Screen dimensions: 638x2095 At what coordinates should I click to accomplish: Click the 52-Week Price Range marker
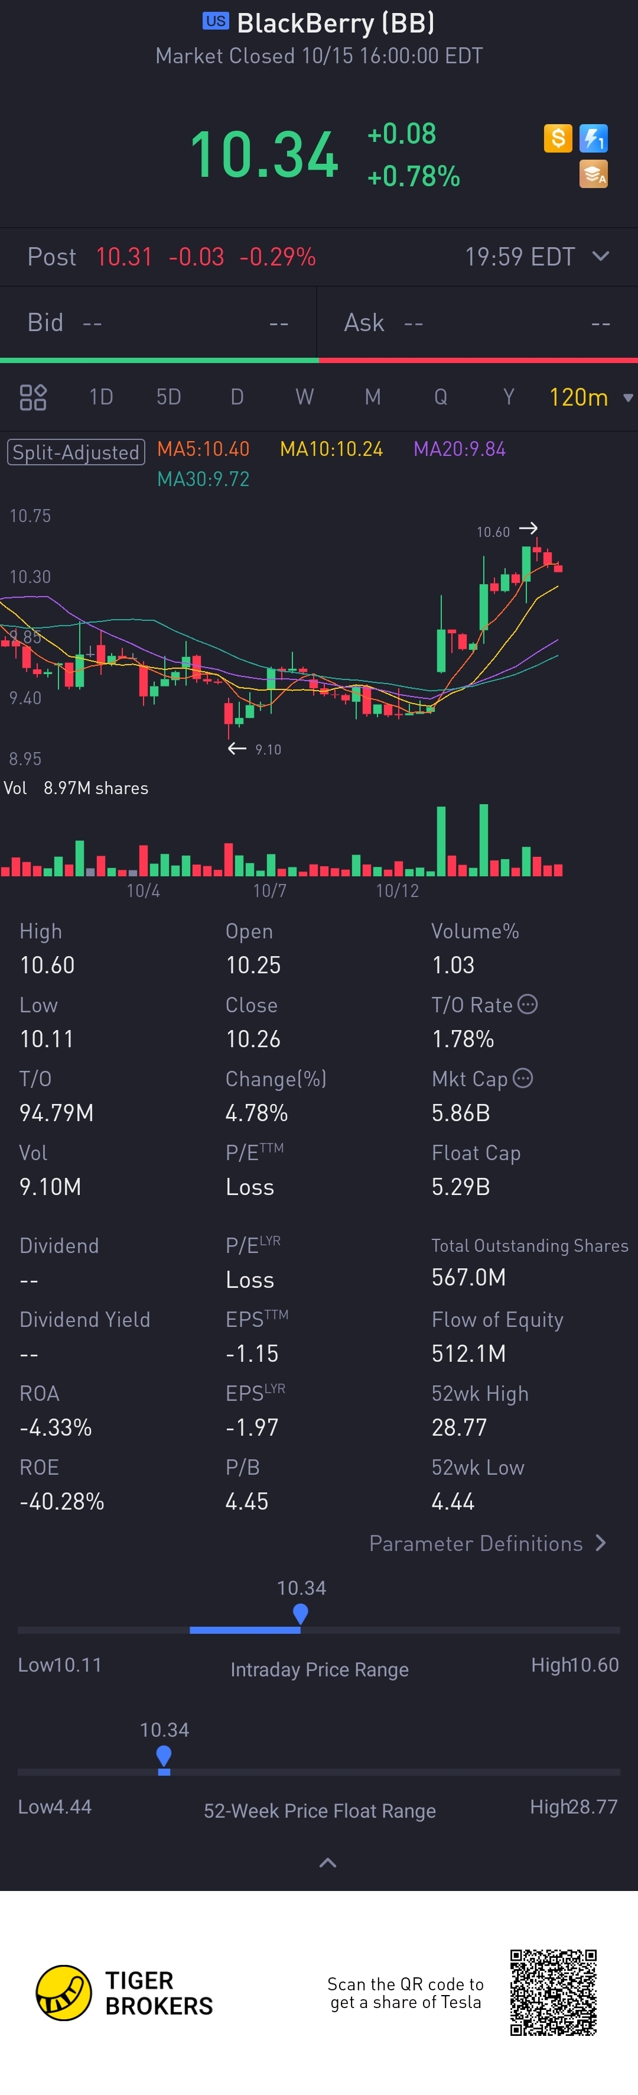tap(164, 1756)
